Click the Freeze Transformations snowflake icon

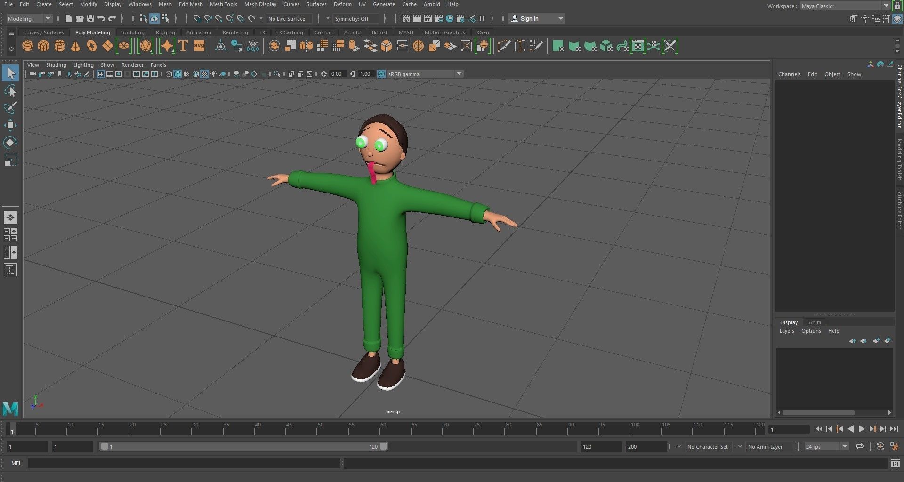(253, 46)
